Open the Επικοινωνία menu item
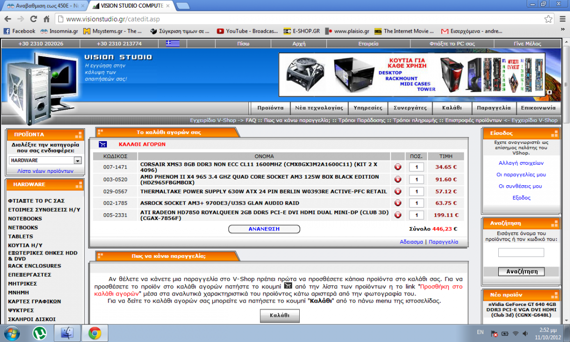 (538, 108)
